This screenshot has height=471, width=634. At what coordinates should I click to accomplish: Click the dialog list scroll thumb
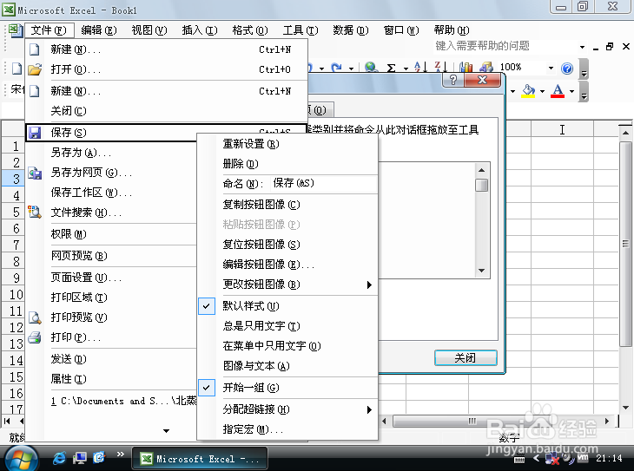(481, 186)
